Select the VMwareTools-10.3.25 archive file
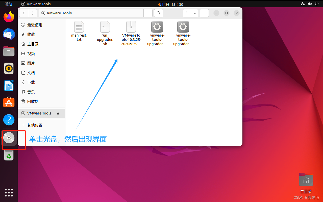 tap(131, 33)
